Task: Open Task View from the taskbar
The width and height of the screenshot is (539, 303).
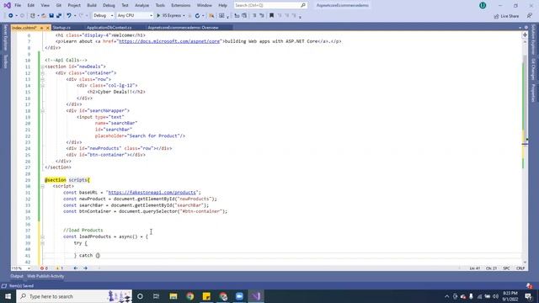Action: pyautogui.click(x=156, y=296)
